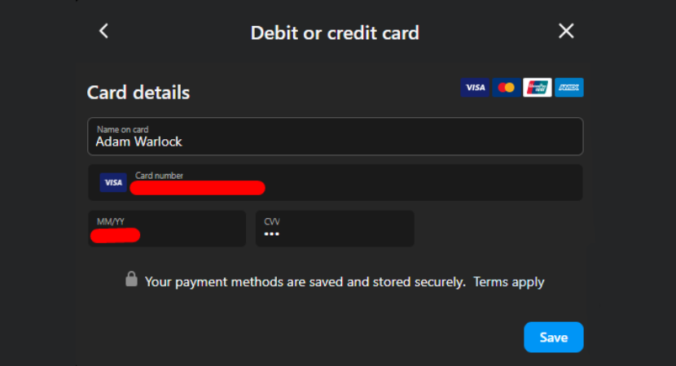Go back using the left arrow
Screen dimensions: 676x366
tap(103, 32)
